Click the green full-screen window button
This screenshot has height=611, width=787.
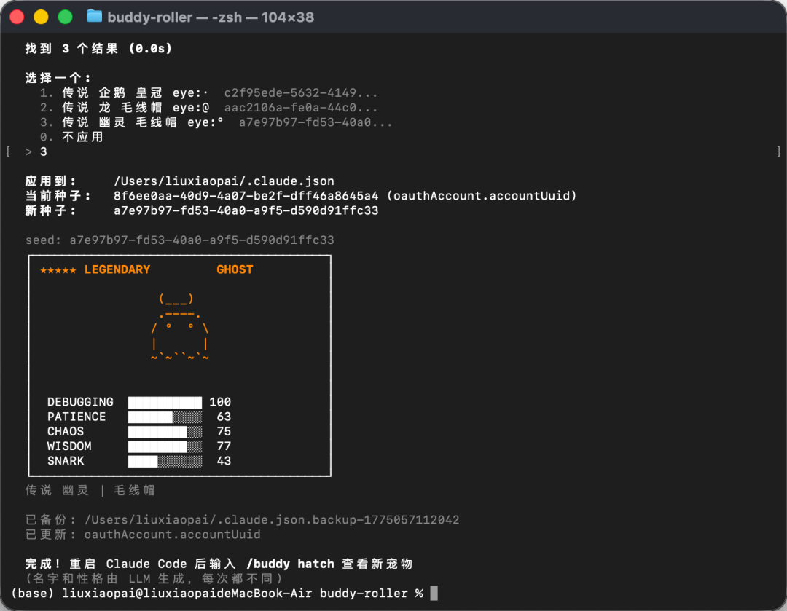[65, 17]
